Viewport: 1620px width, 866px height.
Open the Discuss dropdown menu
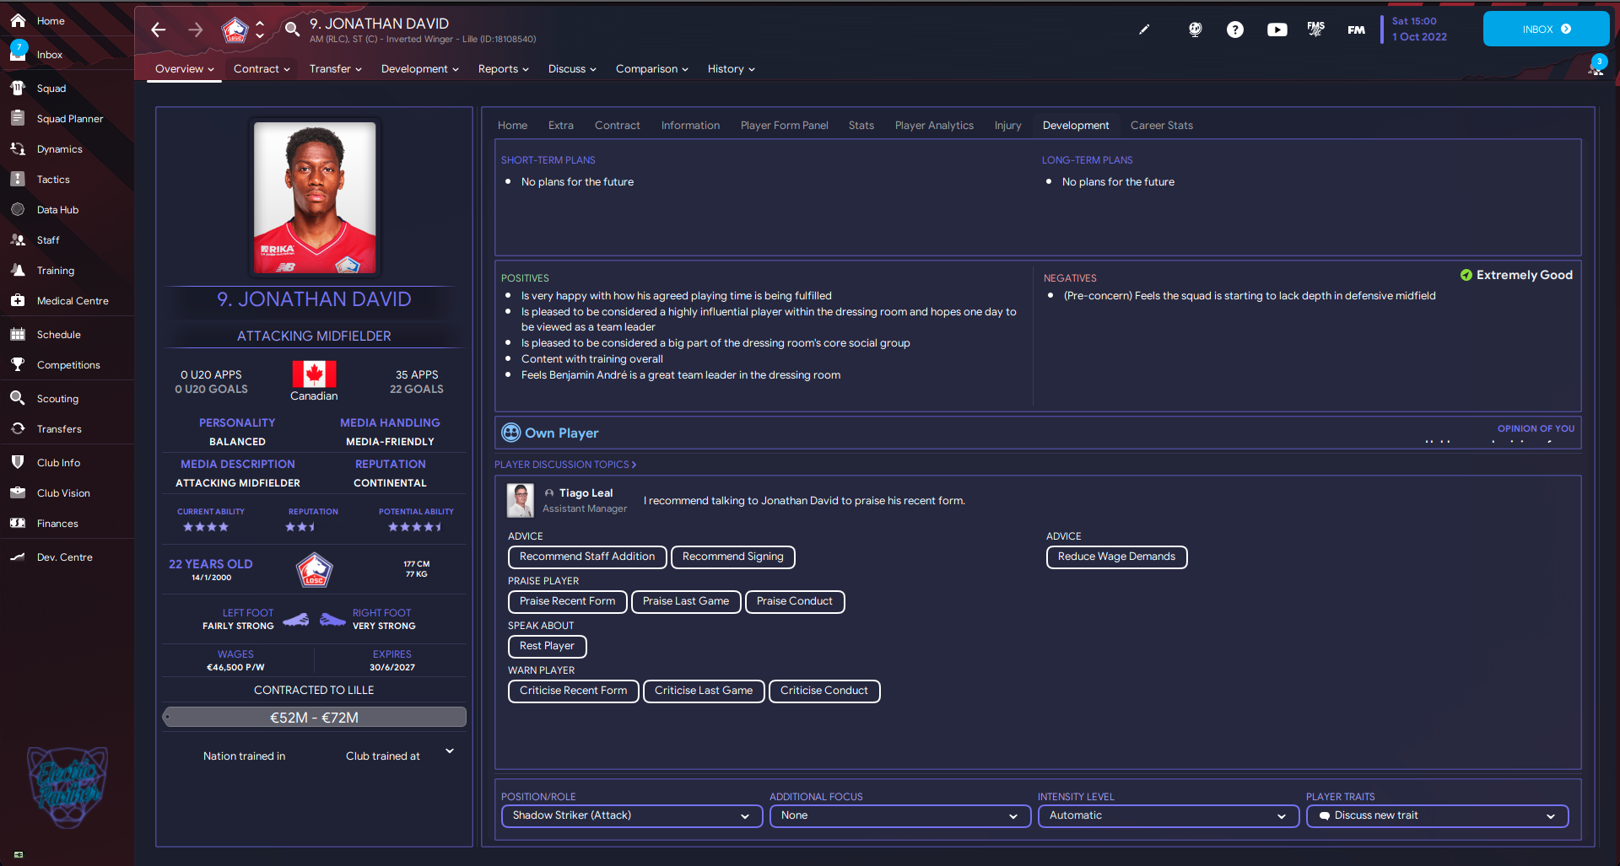pyautogui.click(x=572, y=69)
